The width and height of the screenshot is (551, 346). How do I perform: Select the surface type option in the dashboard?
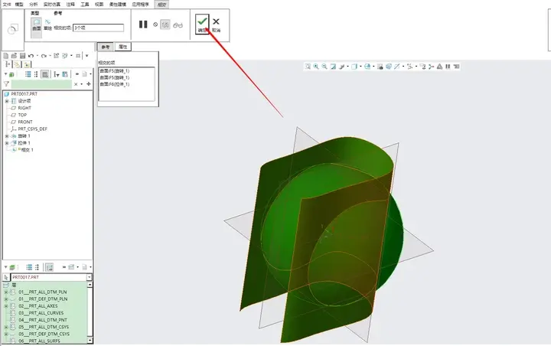click(x=37, y=25)
